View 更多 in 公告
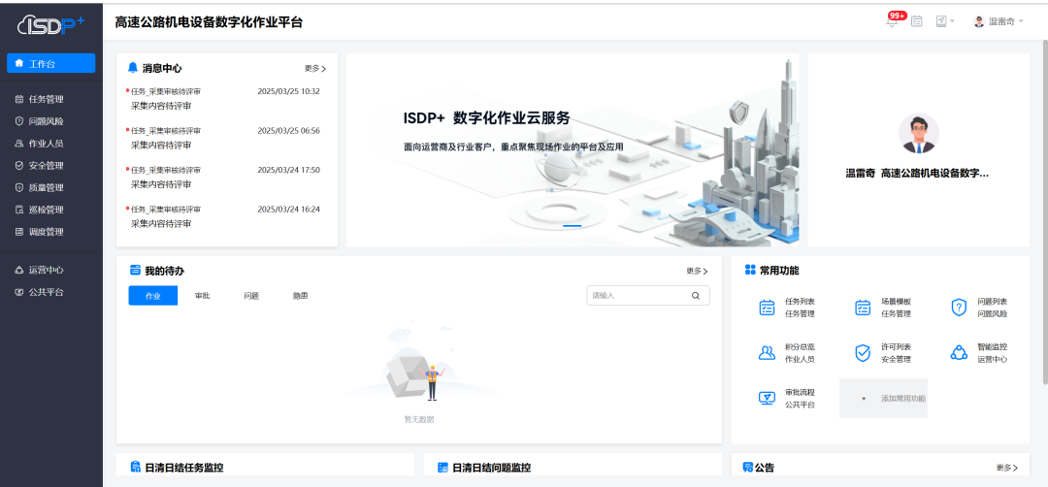Viewport: 1048px width, 487px height. (x=1006, y=468)
